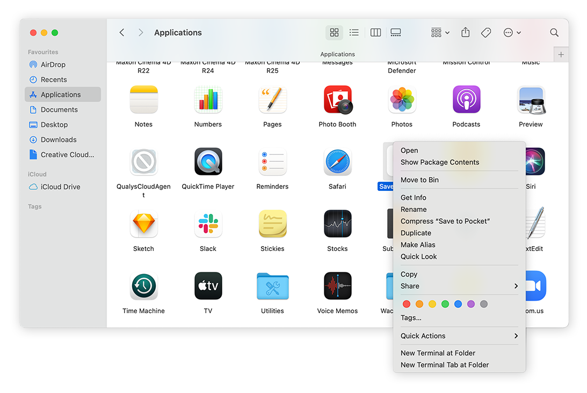Viewport: 587px width, 393px height.
Task: Switch to icon grid view
Action: pyautogui.click(x=334, y=33)
